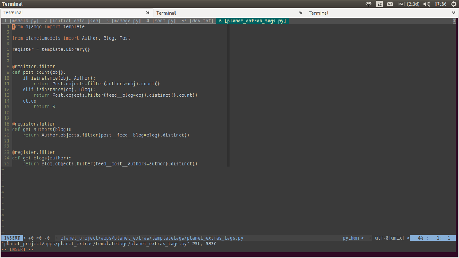The width and height of the screenshot is (459, 258).
Task: Click the Terminal window title in top bar
Action: pos(12,4)
